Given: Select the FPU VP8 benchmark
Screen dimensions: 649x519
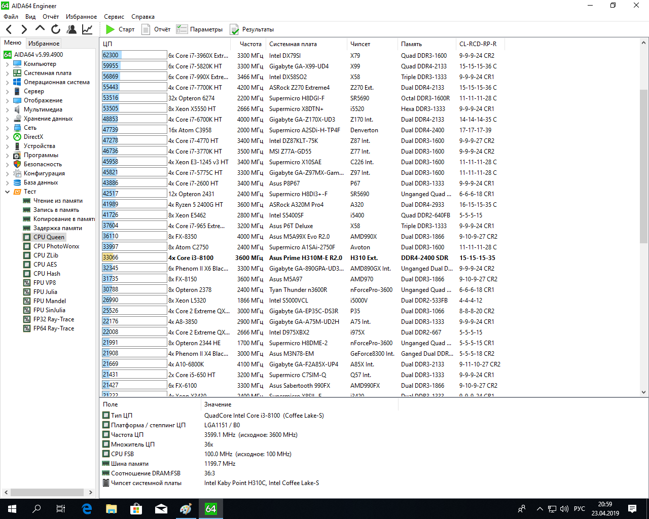Looking at the screenshot, I should pos(45,283).
